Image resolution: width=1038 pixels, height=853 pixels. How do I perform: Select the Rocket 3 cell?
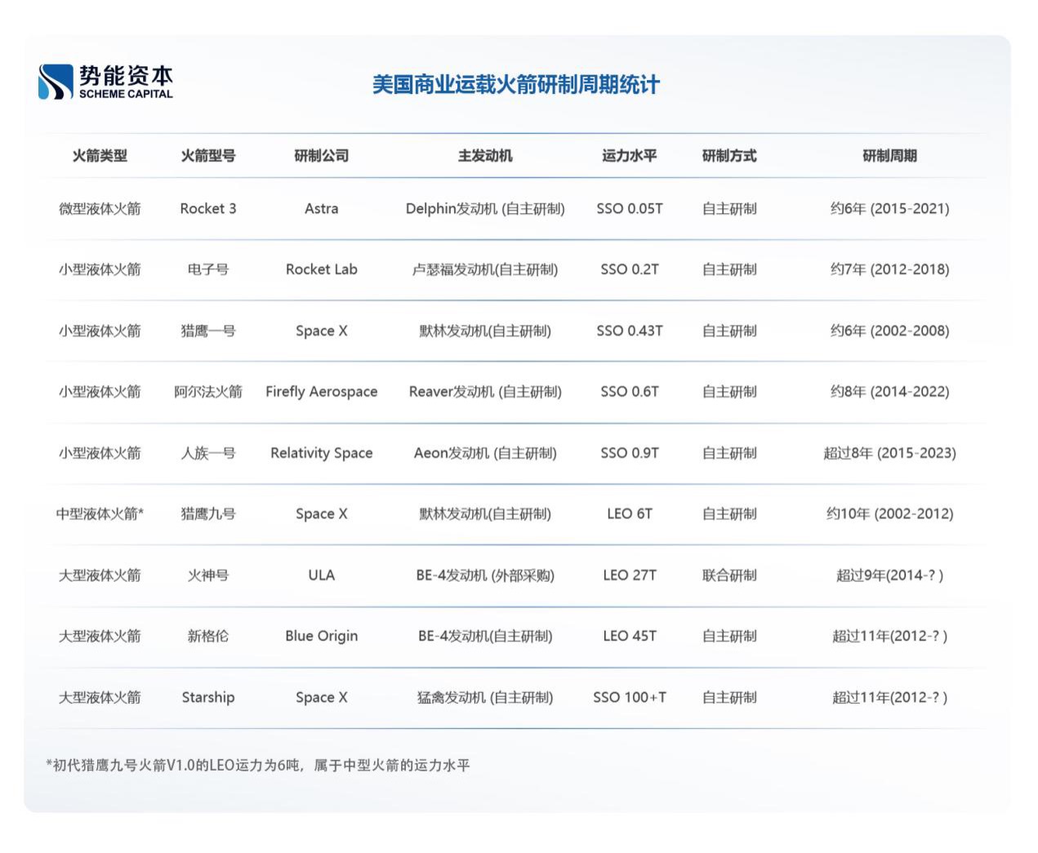(x=208, y=209)
